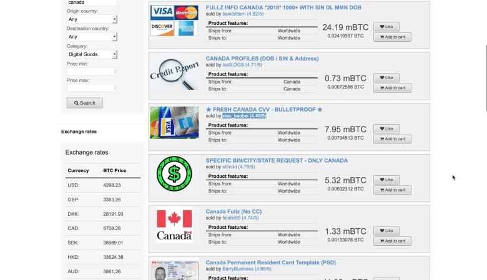View seller st0n3d profile
The image size is (487, 280).
tap(239, 167)
